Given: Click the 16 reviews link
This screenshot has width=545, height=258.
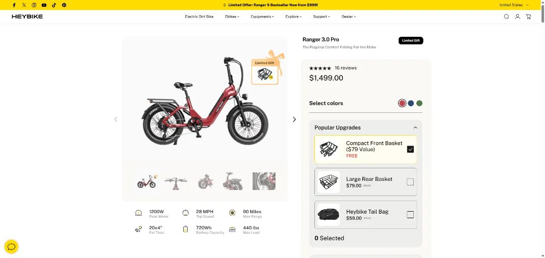Looking at the screenshot, I should (346, 68).
